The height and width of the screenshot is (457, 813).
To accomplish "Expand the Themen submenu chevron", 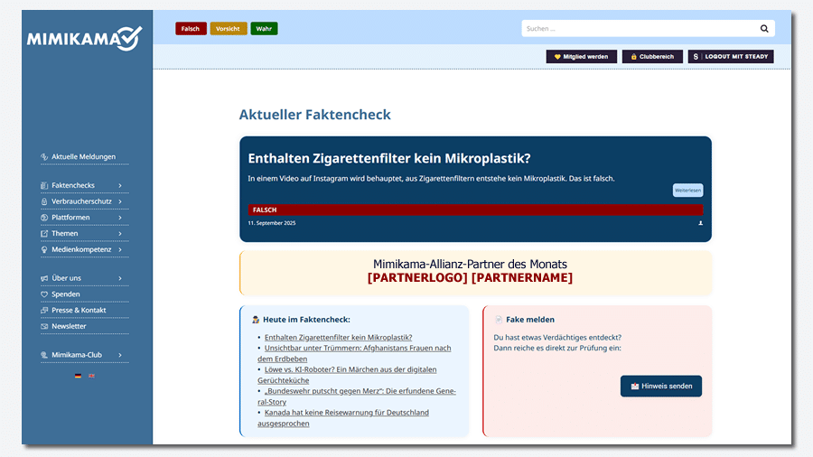I will [x=120, y=233].
